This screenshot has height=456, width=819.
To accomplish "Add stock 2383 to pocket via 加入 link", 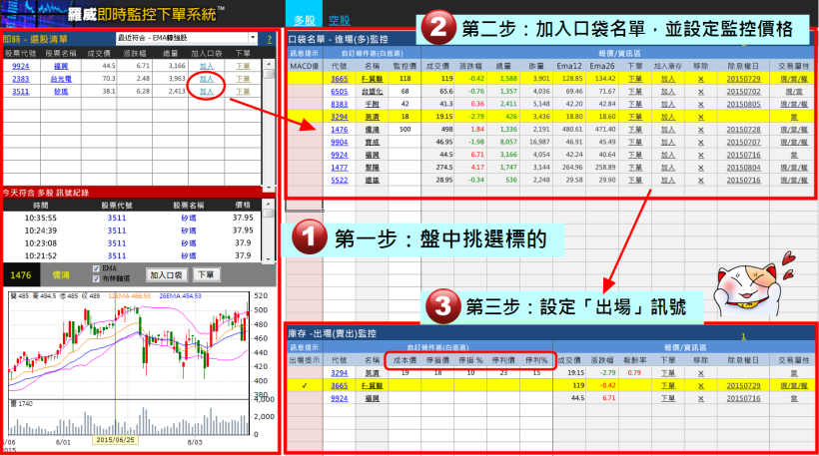I will (x=207, y=79).
